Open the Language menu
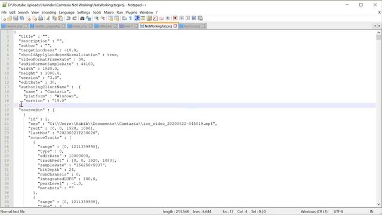The image size is (382, 215). [x=66, y=12]
